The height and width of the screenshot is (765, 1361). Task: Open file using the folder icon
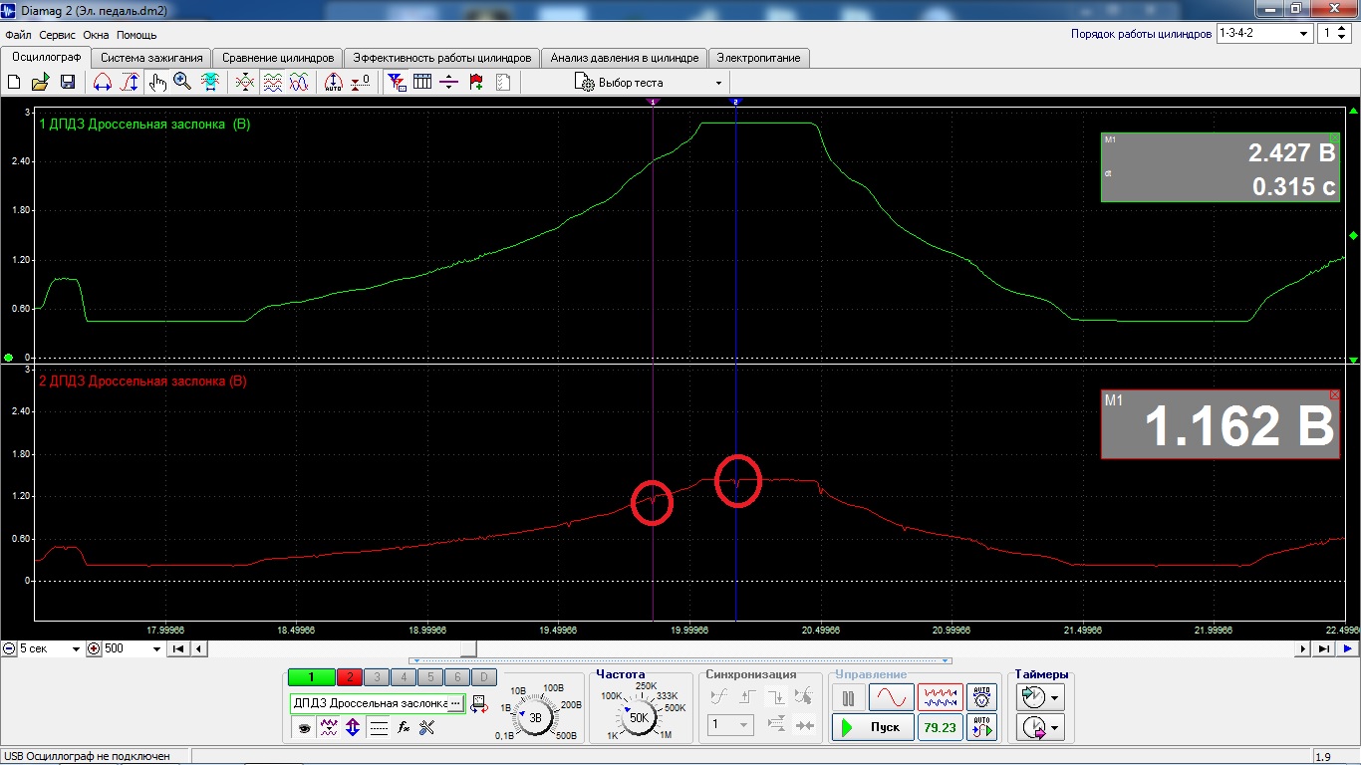pos(41,83)
